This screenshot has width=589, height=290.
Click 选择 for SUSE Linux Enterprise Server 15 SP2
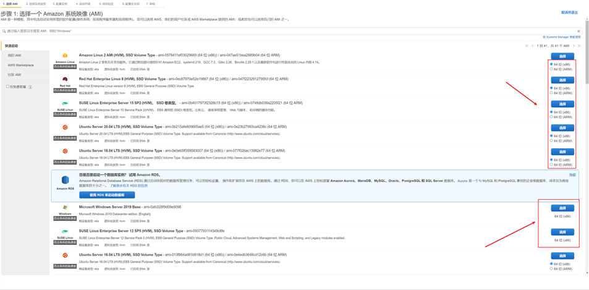tap(562, 104)
